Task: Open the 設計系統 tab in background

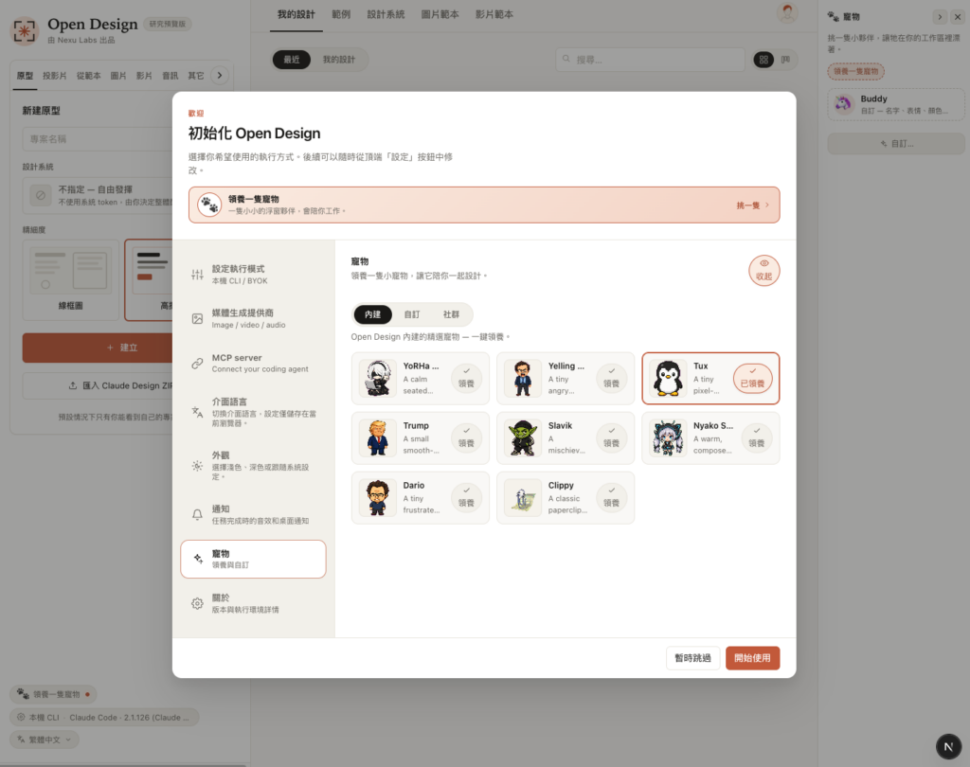Action: (386, 14)
